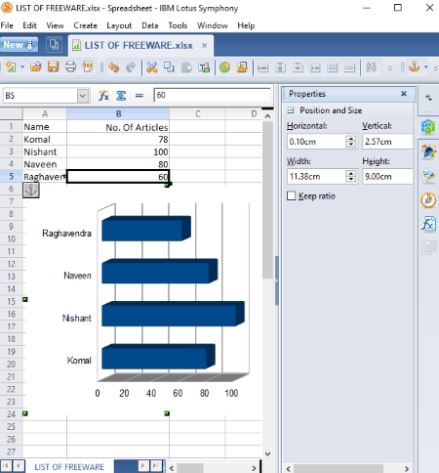The image size is (439, 473).
Task: Open the Open-file folder icon
Action: [36, 67]
